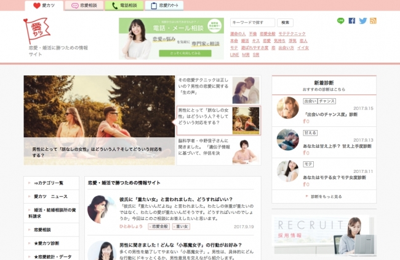Open the 選ばれやすさ度 tag link

click(255, 48)
